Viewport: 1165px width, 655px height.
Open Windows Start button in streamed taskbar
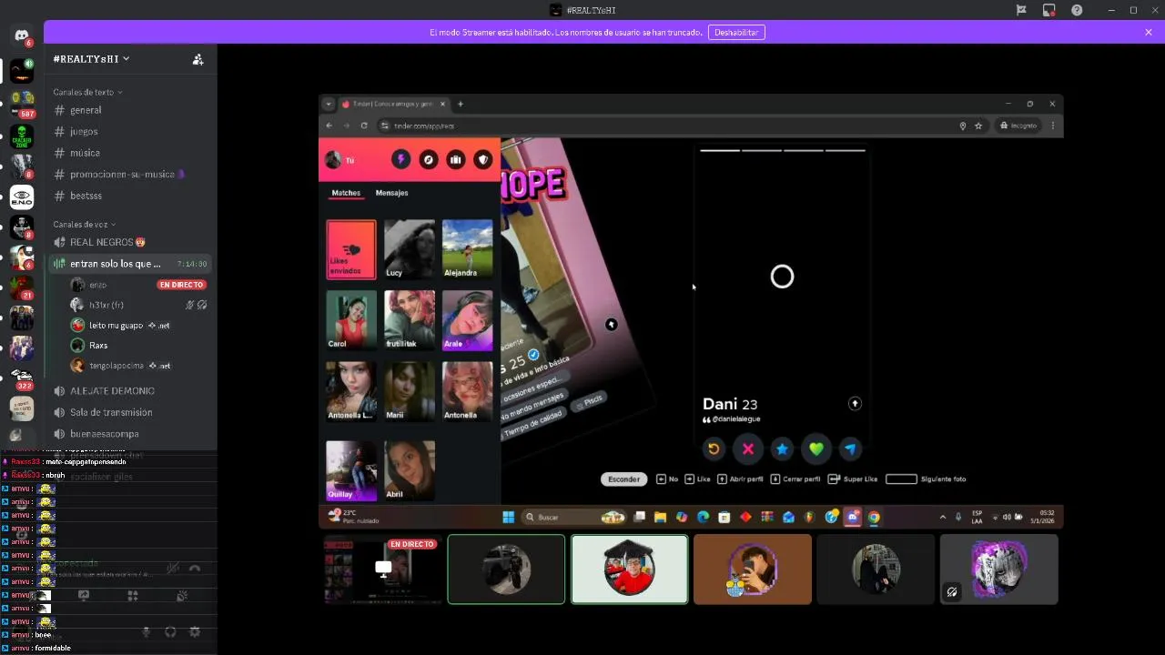[x=508, y=517]
